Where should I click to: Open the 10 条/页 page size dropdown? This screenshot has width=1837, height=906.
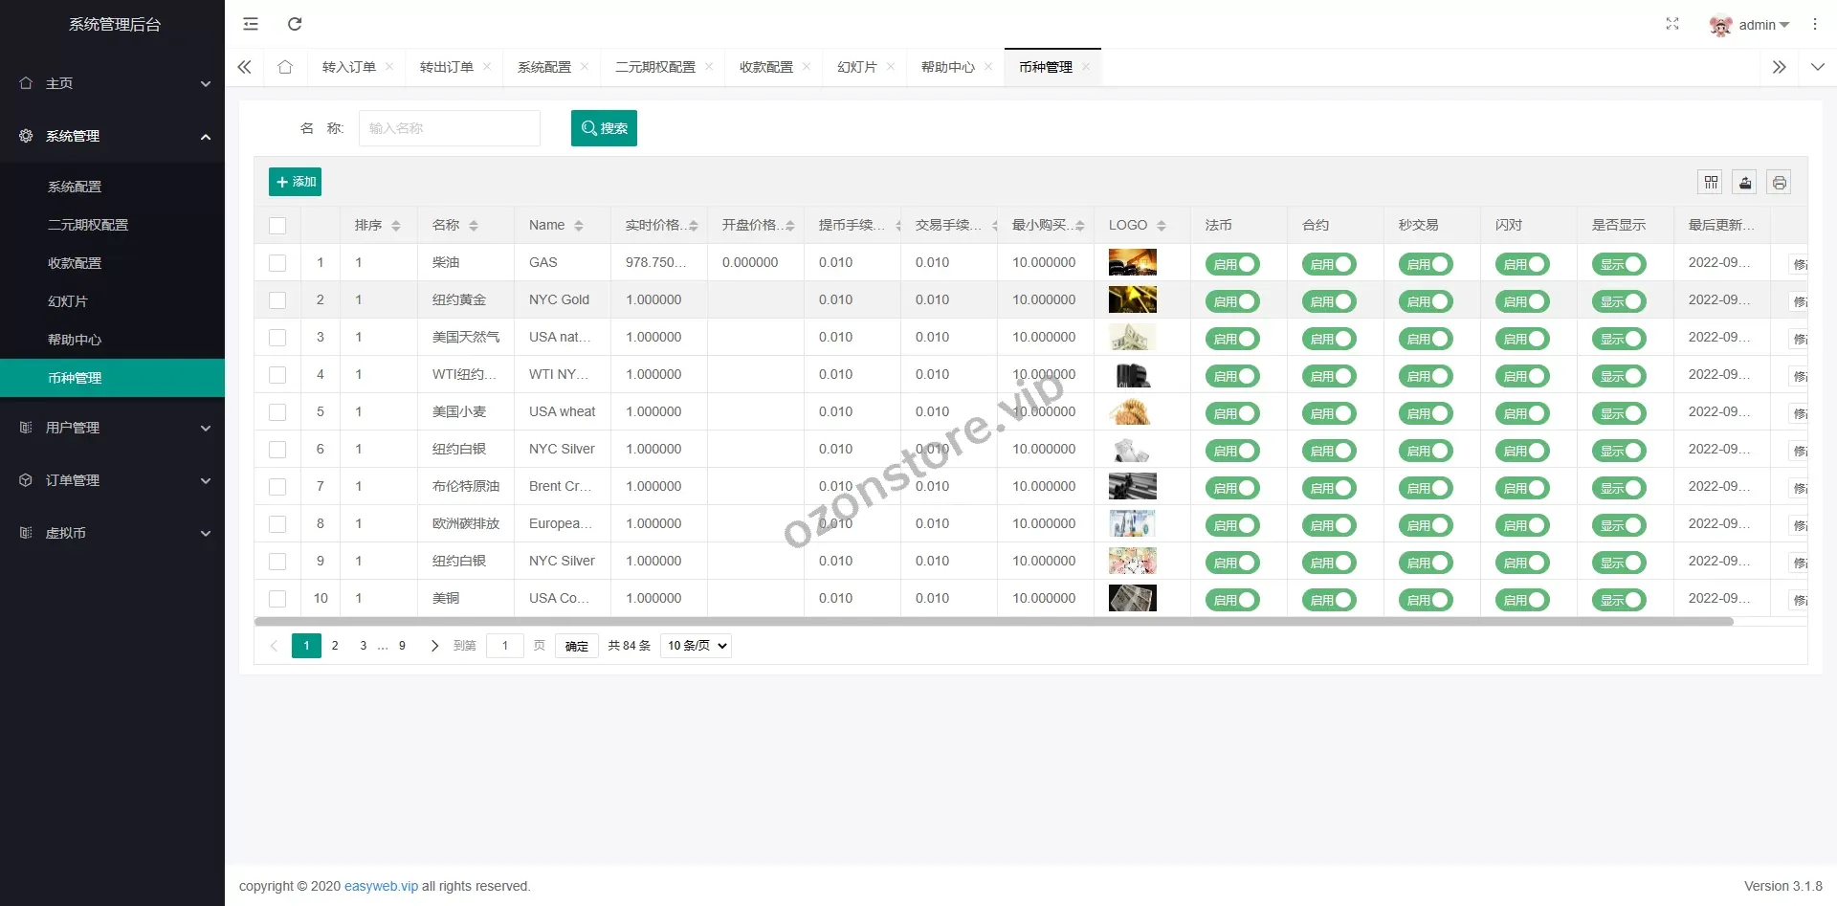pos(696,646)
